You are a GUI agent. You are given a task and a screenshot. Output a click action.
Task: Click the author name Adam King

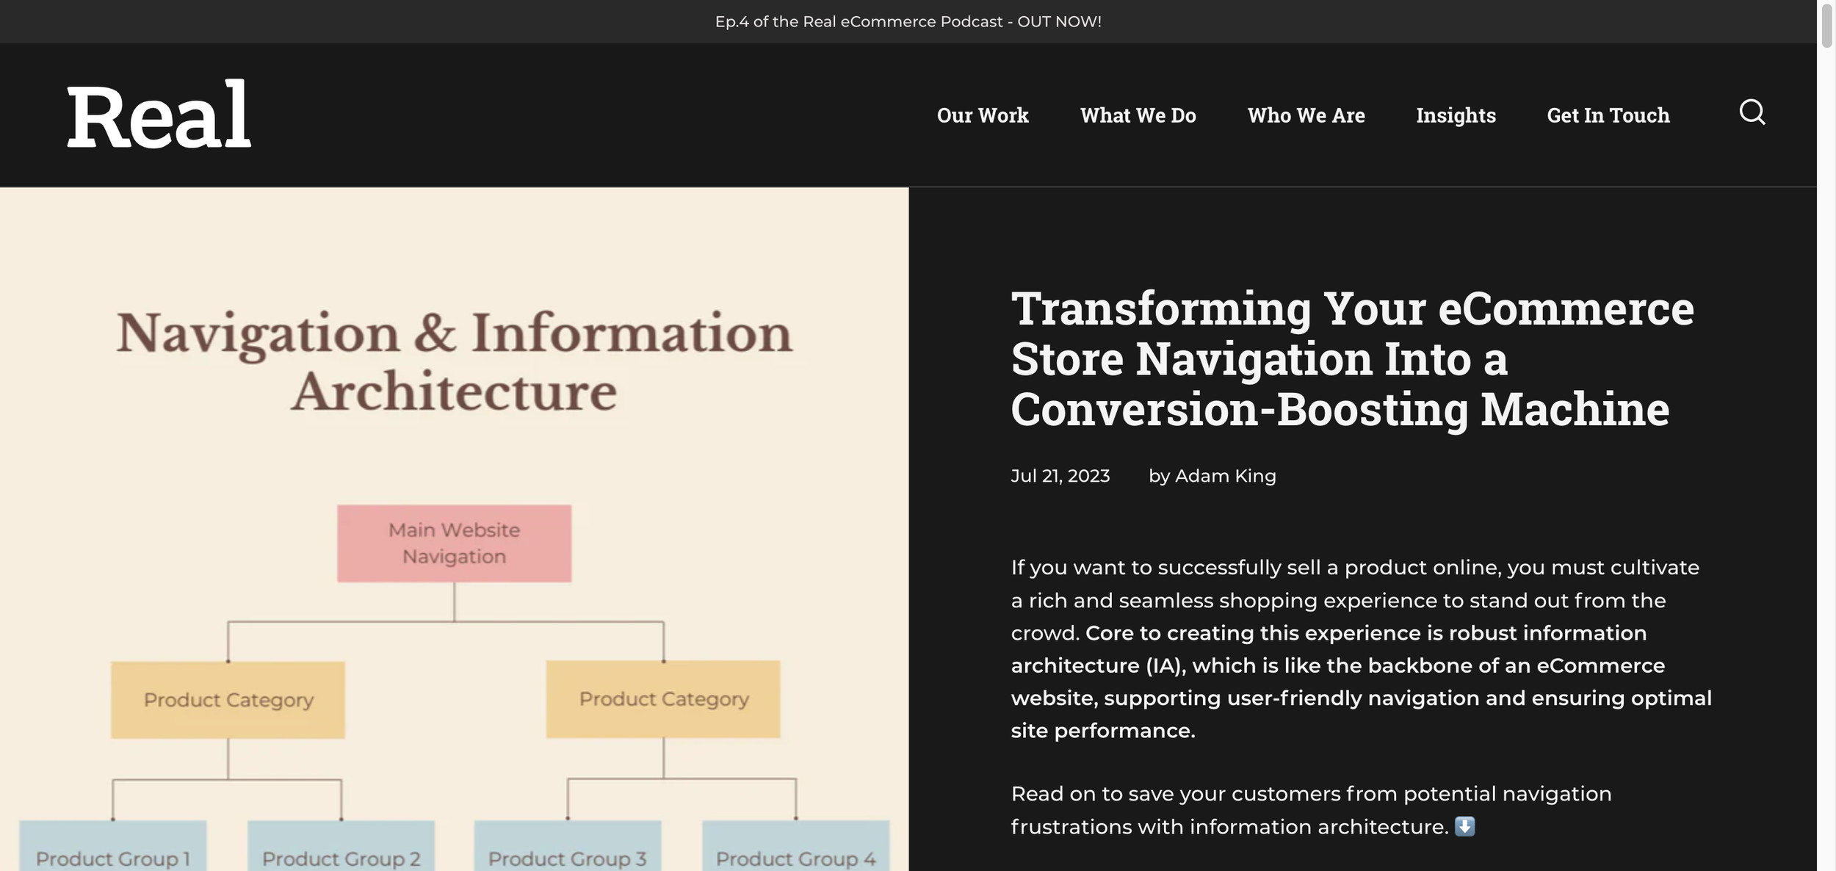point(1225,476)
